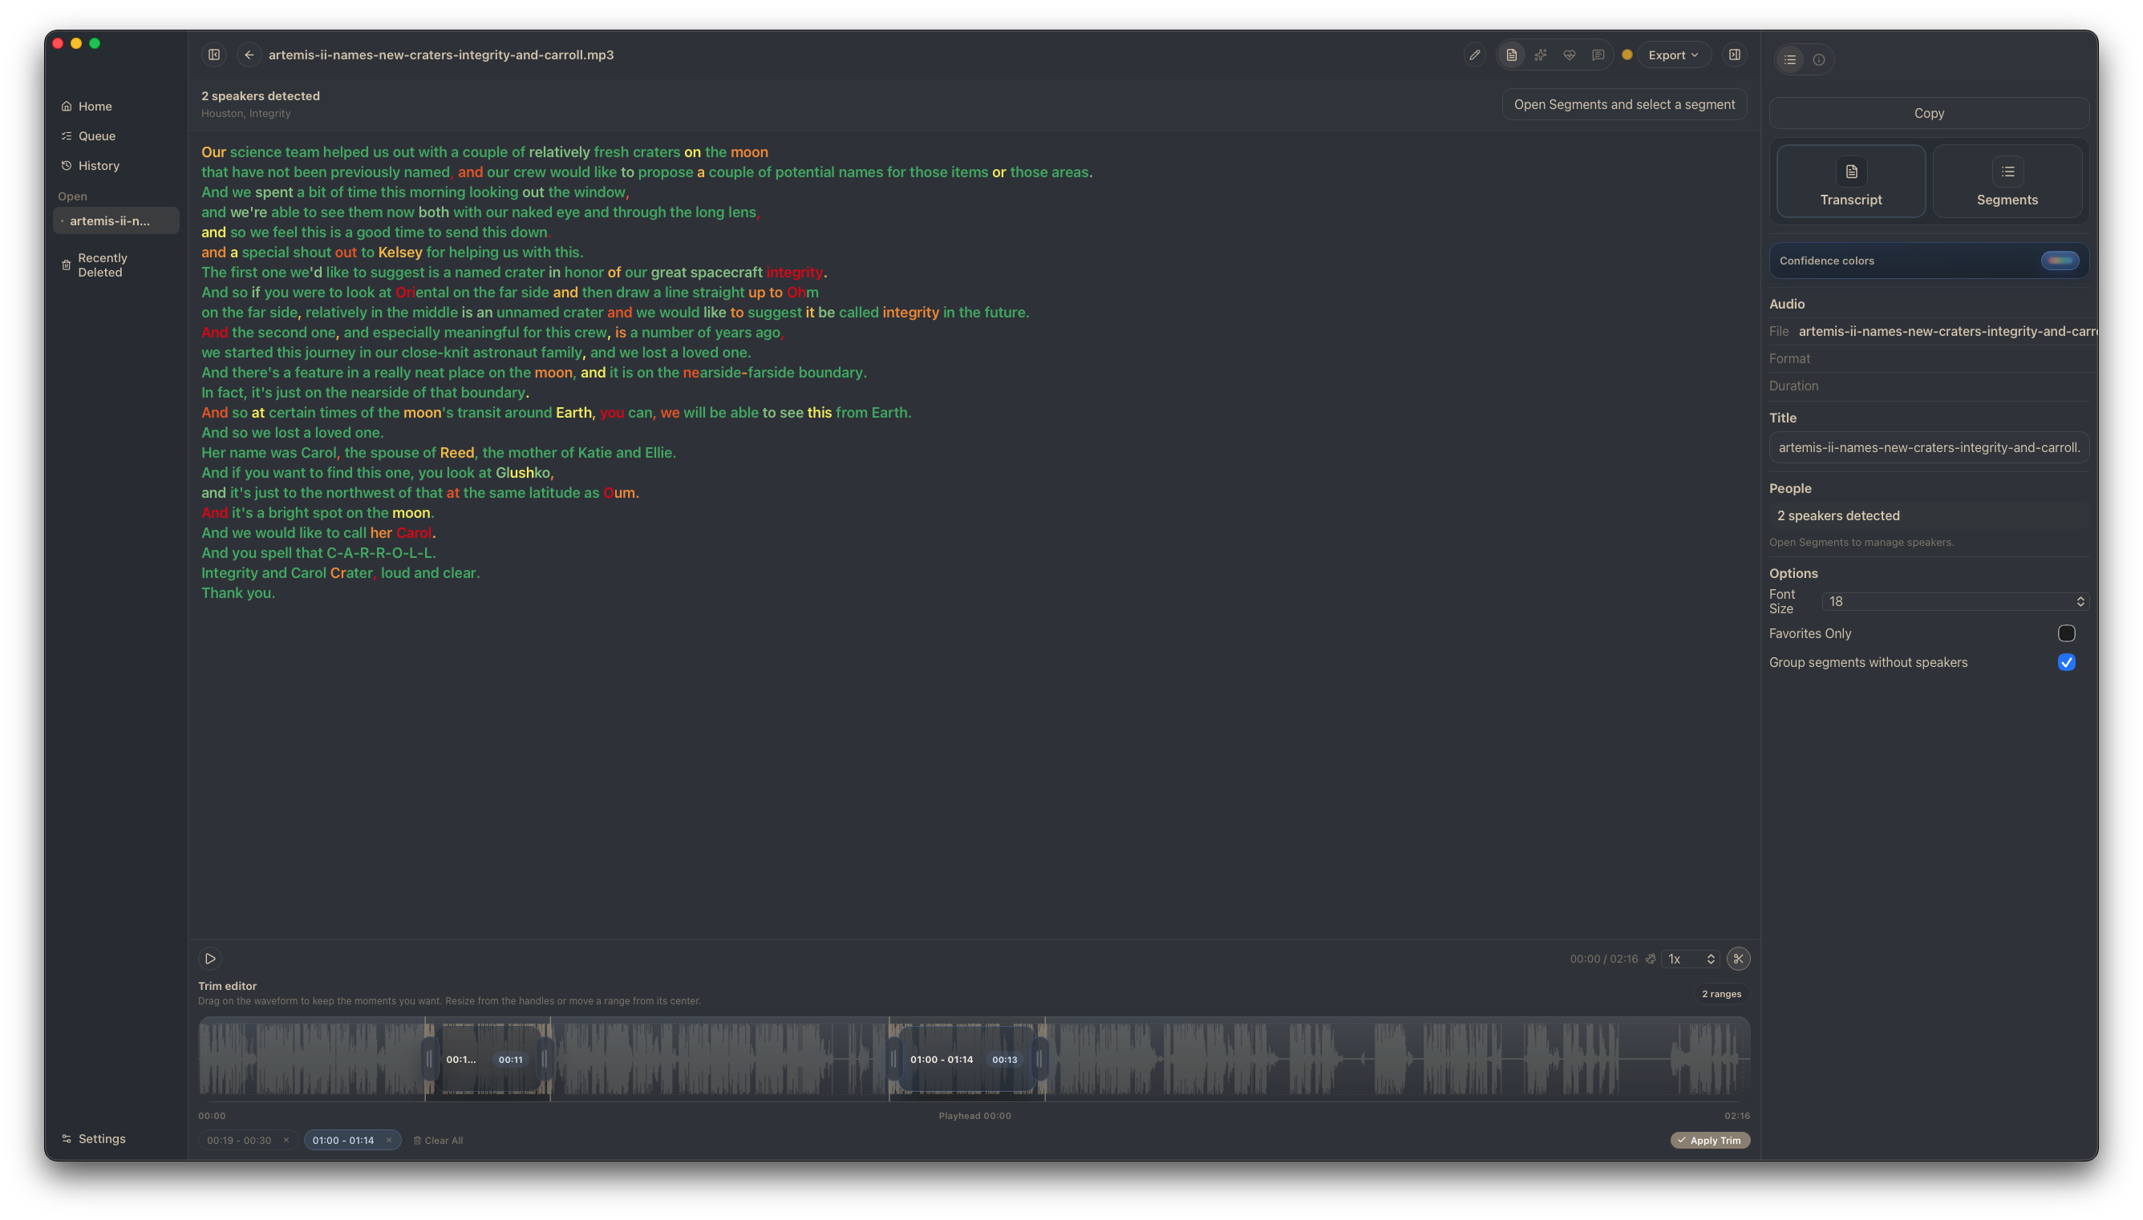Check the Favorites Only checkbox

pos(2066,633)
